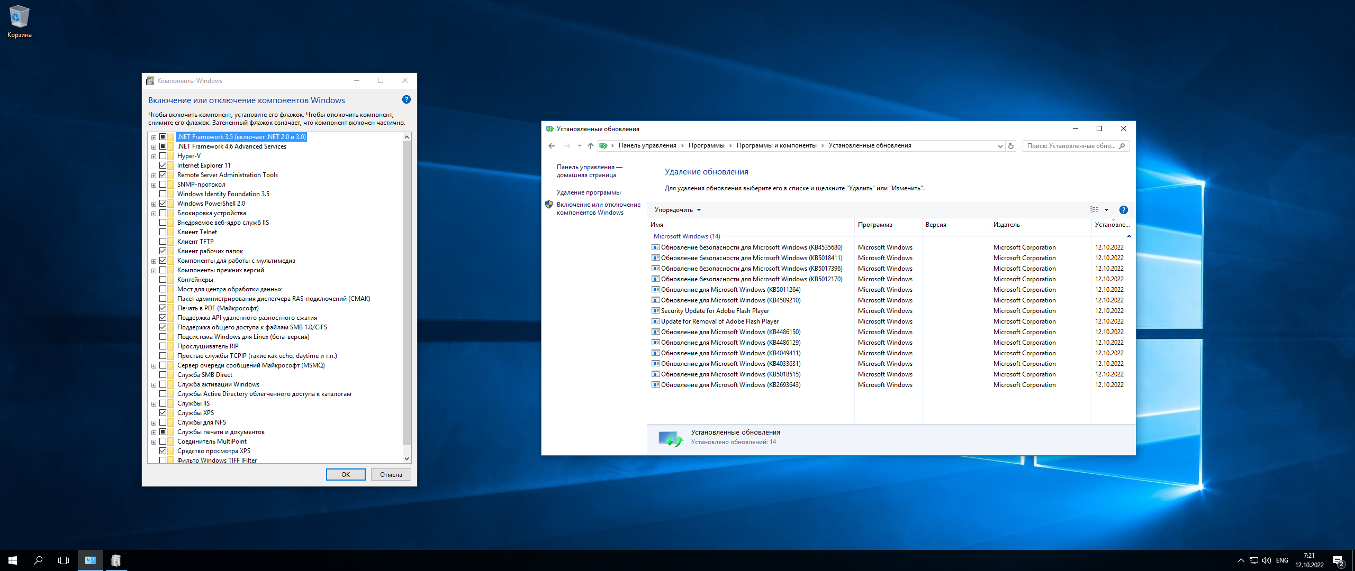Click the Forward arrow in updates window

[x=567, y=146]
